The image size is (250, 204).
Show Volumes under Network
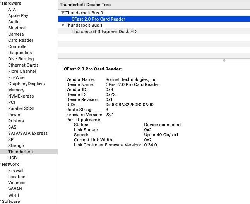point(17,183)
